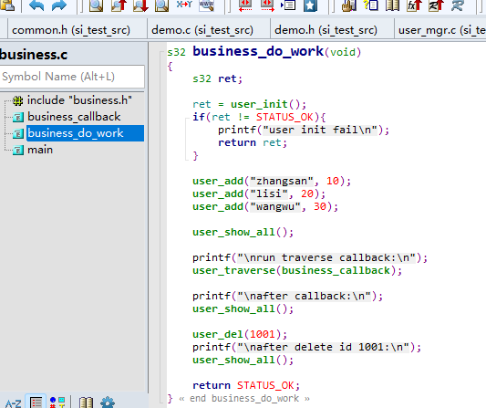
Task: Focus the Symbol Name (Alt+L) search field
Action: (x=72, y=77)
